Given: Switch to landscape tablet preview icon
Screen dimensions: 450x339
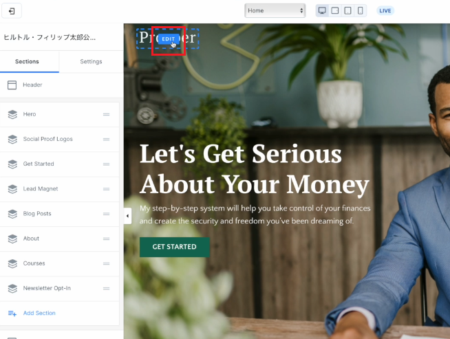Looking at the screenshot, I should click(x=335, y=10).
